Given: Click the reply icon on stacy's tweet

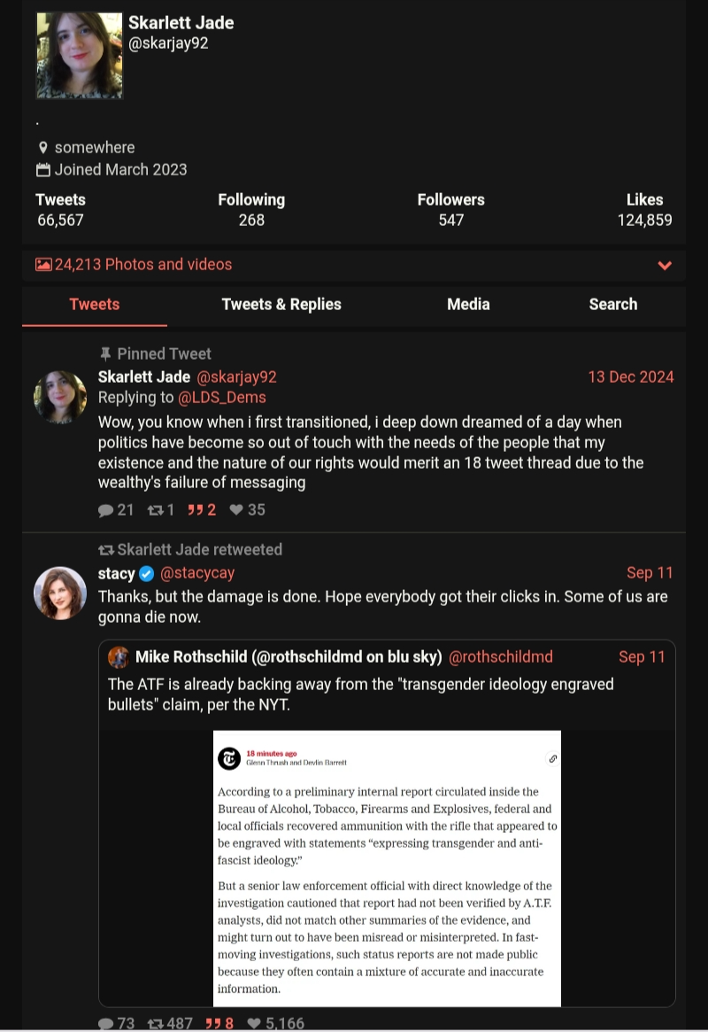Looking at the screenshot, I should pyautogui.click(x=106, y=1023).
